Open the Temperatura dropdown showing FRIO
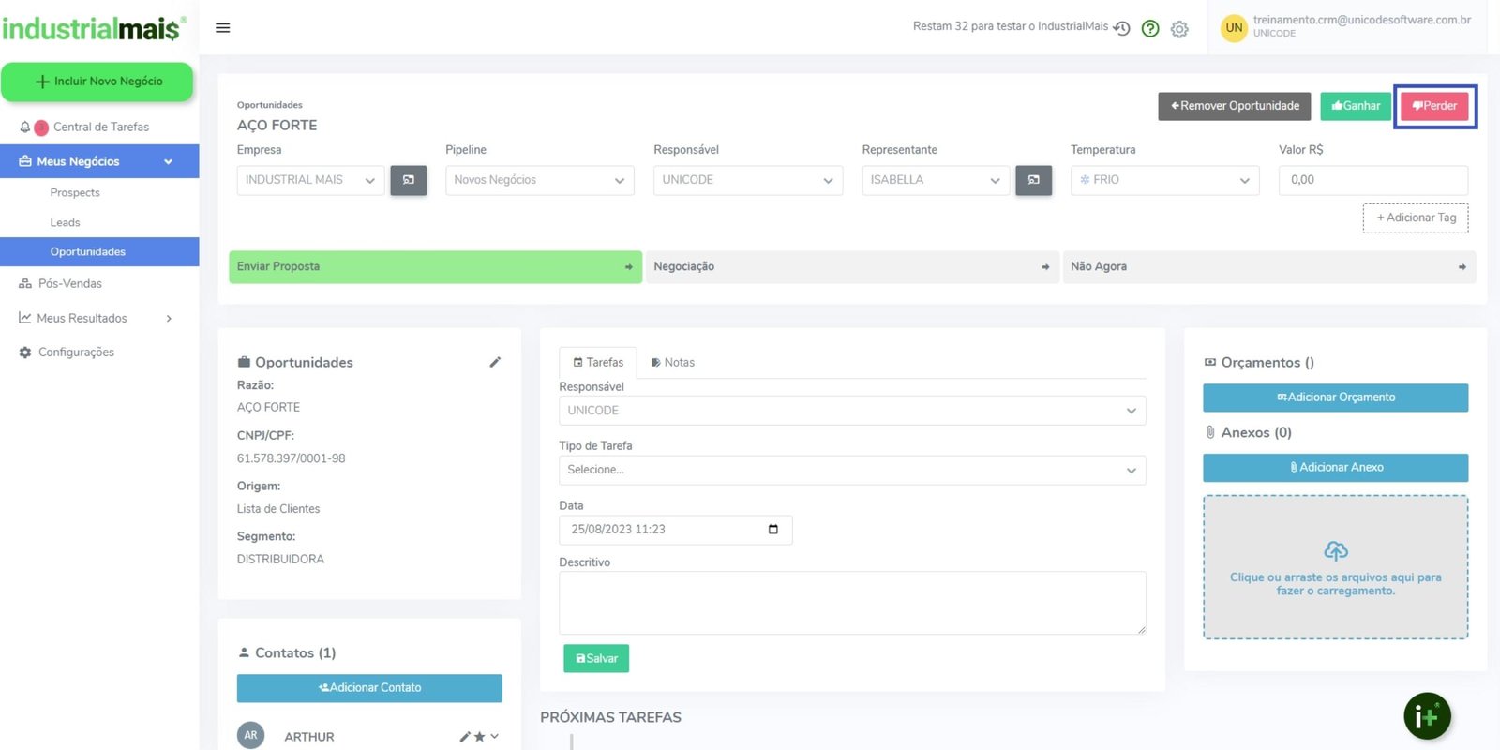 click(x=1163, y=180)
